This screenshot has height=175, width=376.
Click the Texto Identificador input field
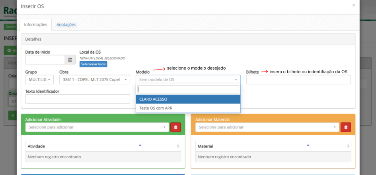77,99
